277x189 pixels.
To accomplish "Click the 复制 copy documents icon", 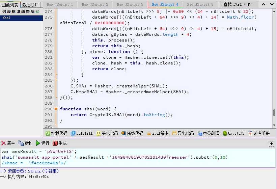I will coord(21,143).
